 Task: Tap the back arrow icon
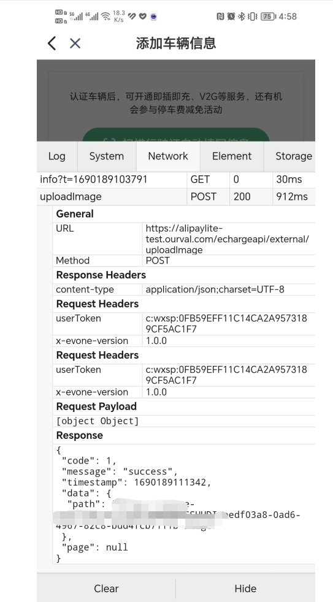(52, 44)
